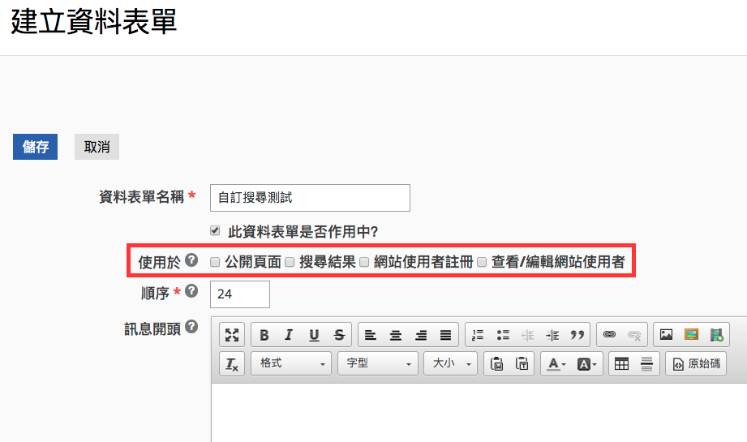
Task: Decrease indent in editor
Action: [527, 335]
